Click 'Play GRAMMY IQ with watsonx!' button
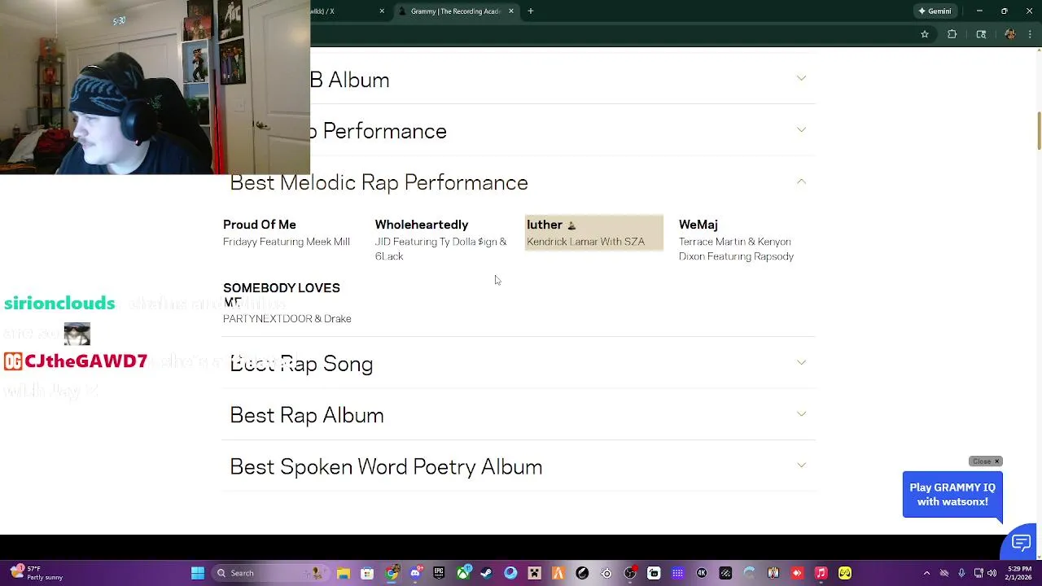Image resolution: width=1042 pixels, height=586 pixels. [x=952, y=495]
